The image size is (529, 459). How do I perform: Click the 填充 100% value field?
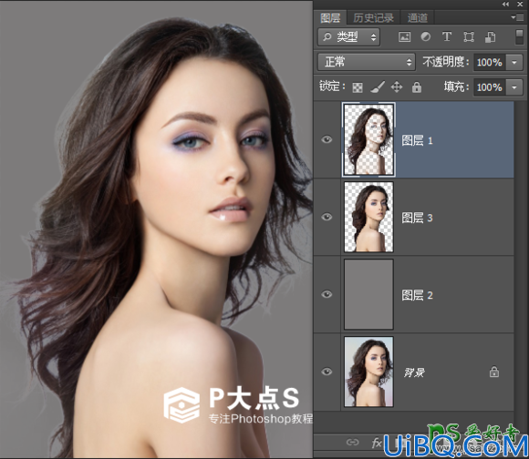[489, 87]
